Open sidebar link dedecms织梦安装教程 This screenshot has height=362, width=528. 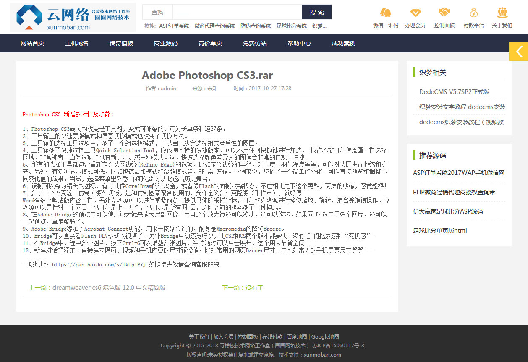462,122
